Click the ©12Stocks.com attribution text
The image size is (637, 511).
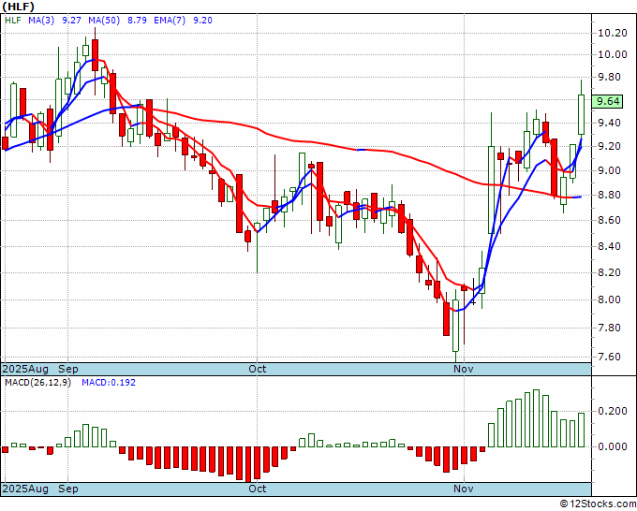598,504
